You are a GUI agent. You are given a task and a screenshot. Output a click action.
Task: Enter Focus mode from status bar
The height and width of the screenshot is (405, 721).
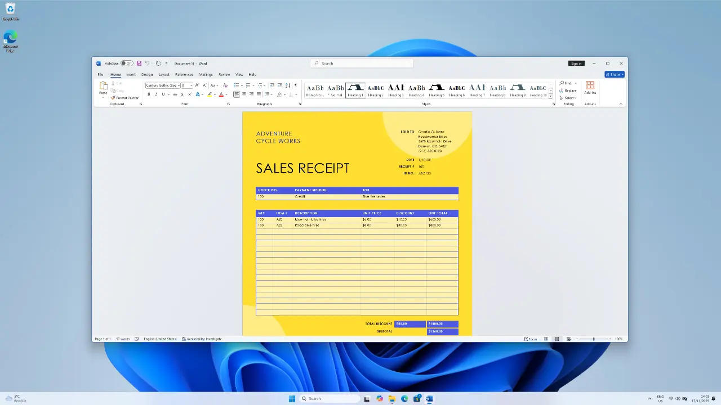(x=530, y=339)
